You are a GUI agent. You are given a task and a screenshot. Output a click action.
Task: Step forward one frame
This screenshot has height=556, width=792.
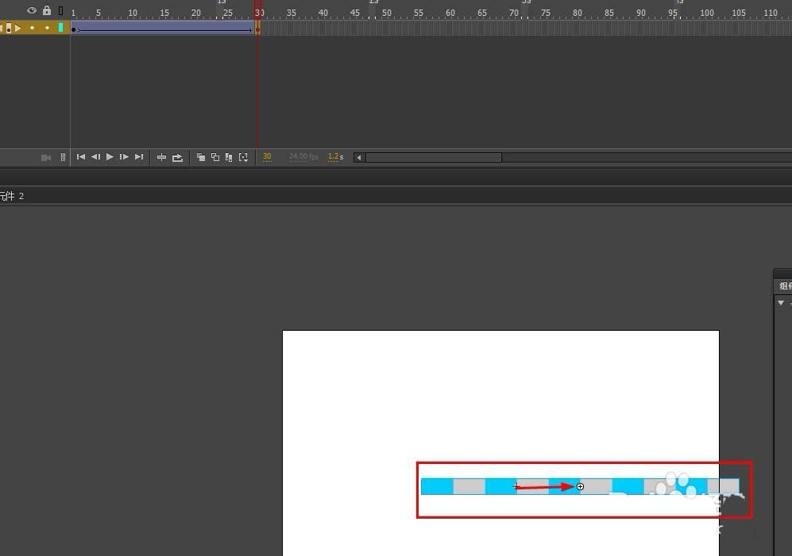[124, 157]
